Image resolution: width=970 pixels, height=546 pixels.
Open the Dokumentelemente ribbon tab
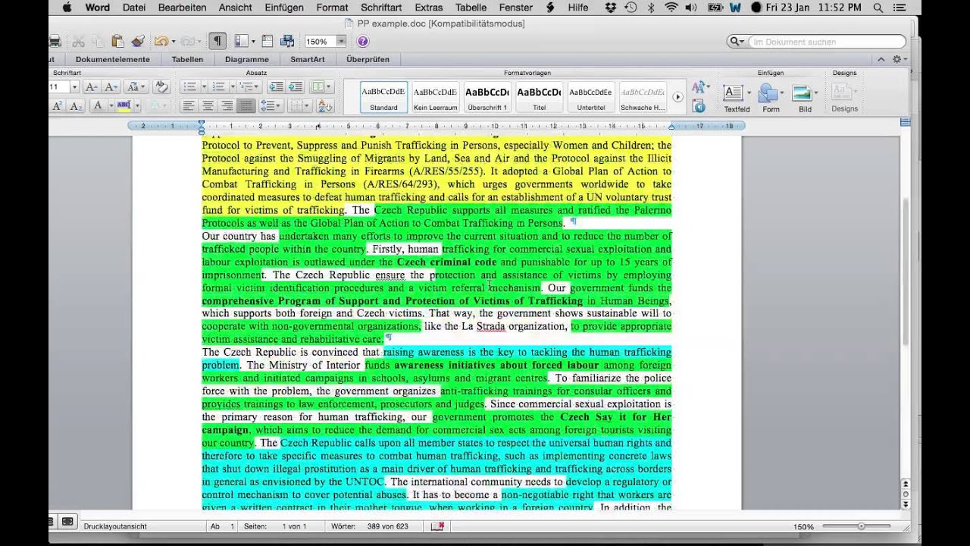(x=113, y=59)
